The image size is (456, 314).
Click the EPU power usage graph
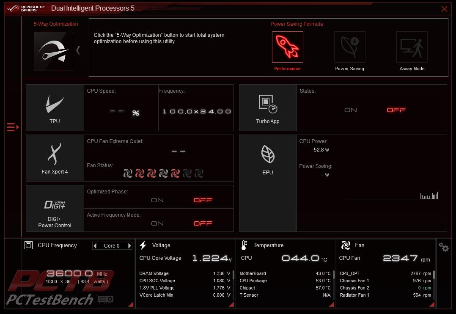tap(391, 196)
